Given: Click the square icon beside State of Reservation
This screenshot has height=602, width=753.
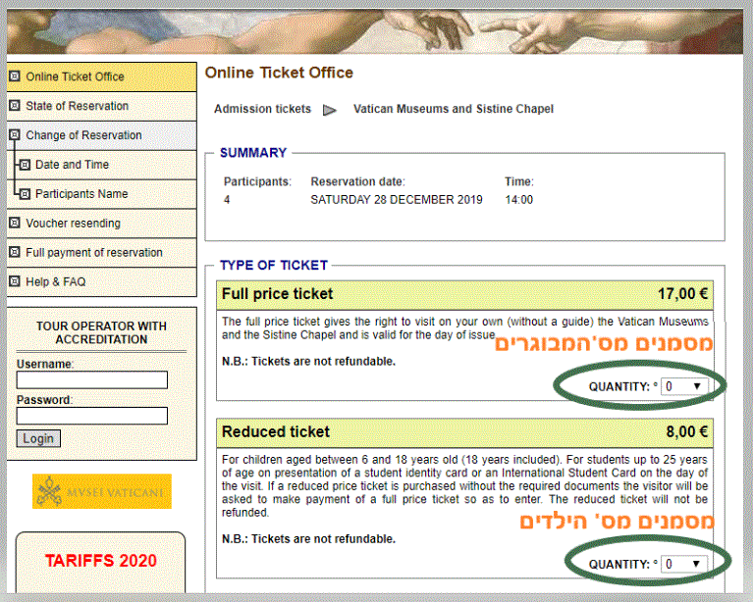Looking at the screenshot, I should [15, 105].
